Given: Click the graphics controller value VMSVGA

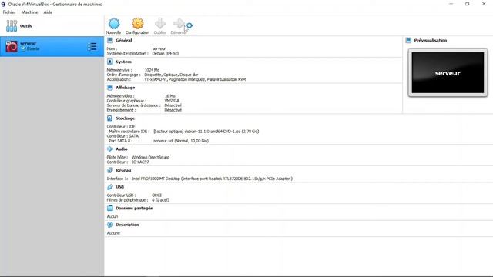Looking at the screenshot, I should point(172,101).
